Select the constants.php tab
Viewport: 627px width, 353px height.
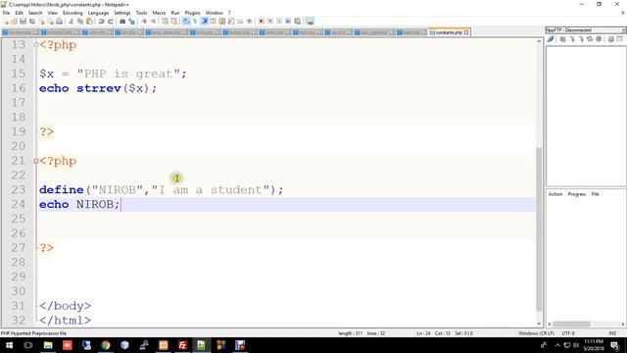449,32
